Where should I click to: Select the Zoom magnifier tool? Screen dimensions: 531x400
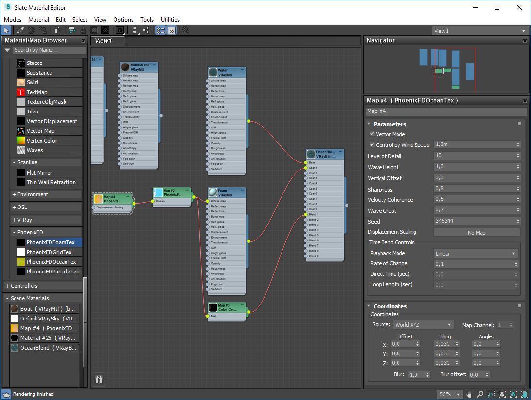[480, 394]
